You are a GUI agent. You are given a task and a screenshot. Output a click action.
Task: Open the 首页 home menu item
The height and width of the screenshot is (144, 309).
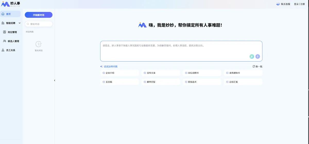click(10, 14)
